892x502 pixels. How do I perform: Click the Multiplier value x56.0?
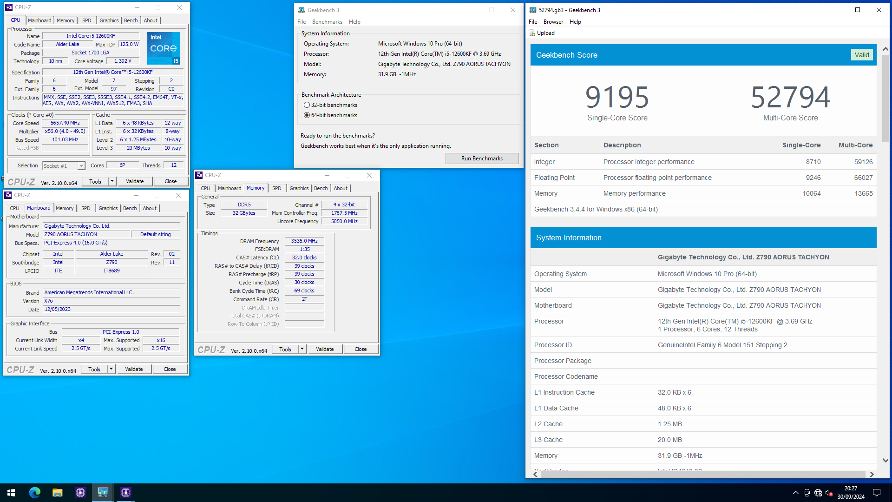click(65, 132)
